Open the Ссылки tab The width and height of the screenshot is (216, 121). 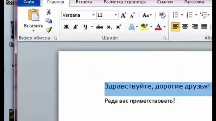coord(165,2)
